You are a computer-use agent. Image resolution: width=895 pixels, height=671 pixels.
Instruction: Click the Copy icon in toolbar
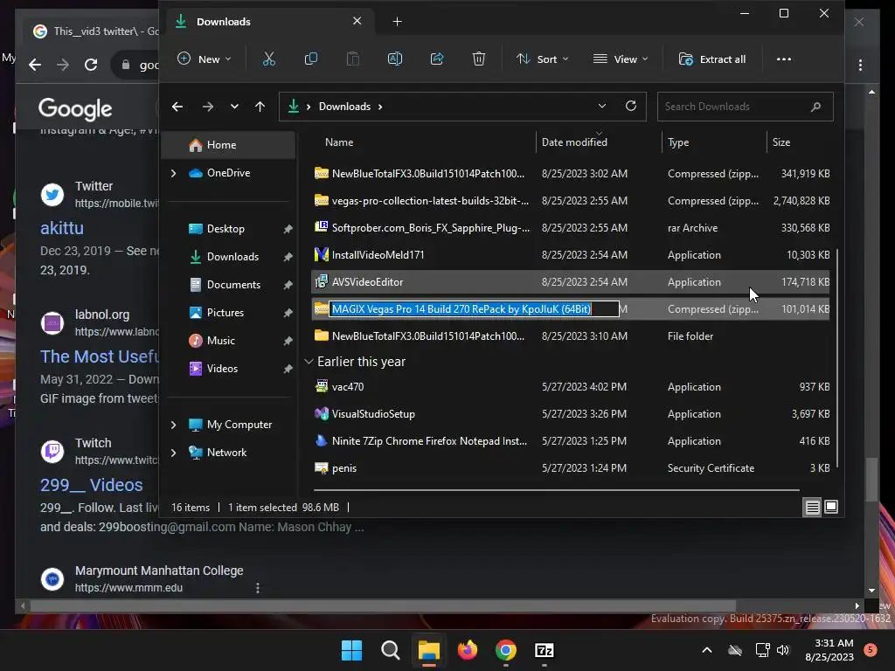click(311, 59)
